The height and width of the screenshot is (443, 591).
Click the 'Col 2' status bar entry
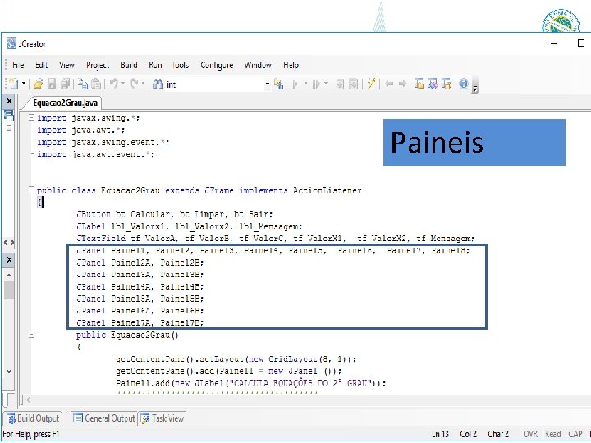(468, 434)
